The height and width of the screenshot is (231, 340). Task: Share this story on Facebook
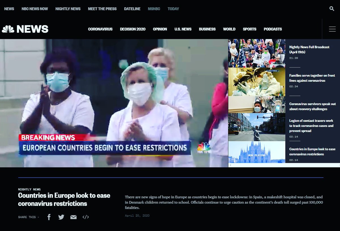[x=49, y=217]
